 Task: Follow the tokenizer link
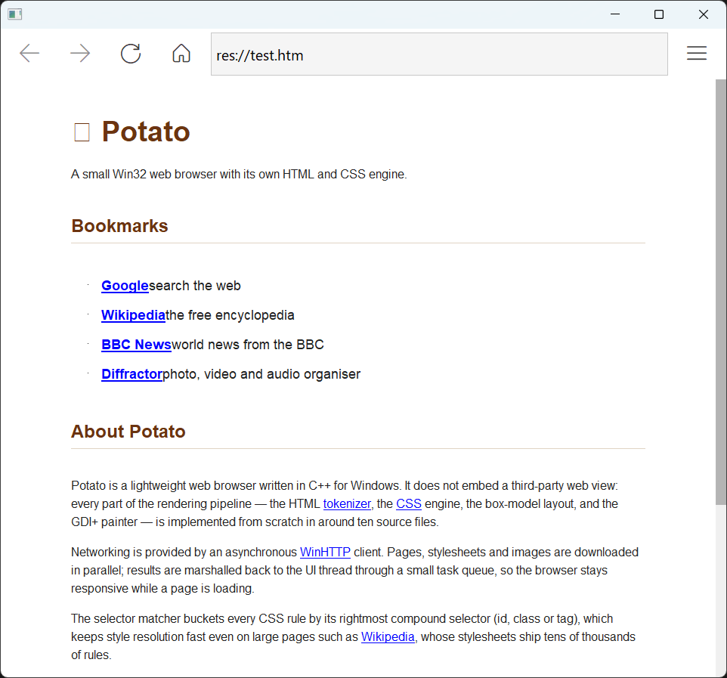click(x=347, y=503)
